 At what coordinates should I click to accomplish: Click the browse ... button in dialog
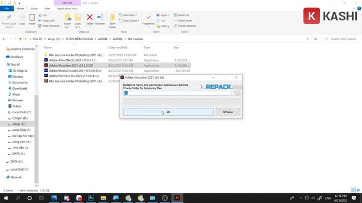(x=237, y=93)
